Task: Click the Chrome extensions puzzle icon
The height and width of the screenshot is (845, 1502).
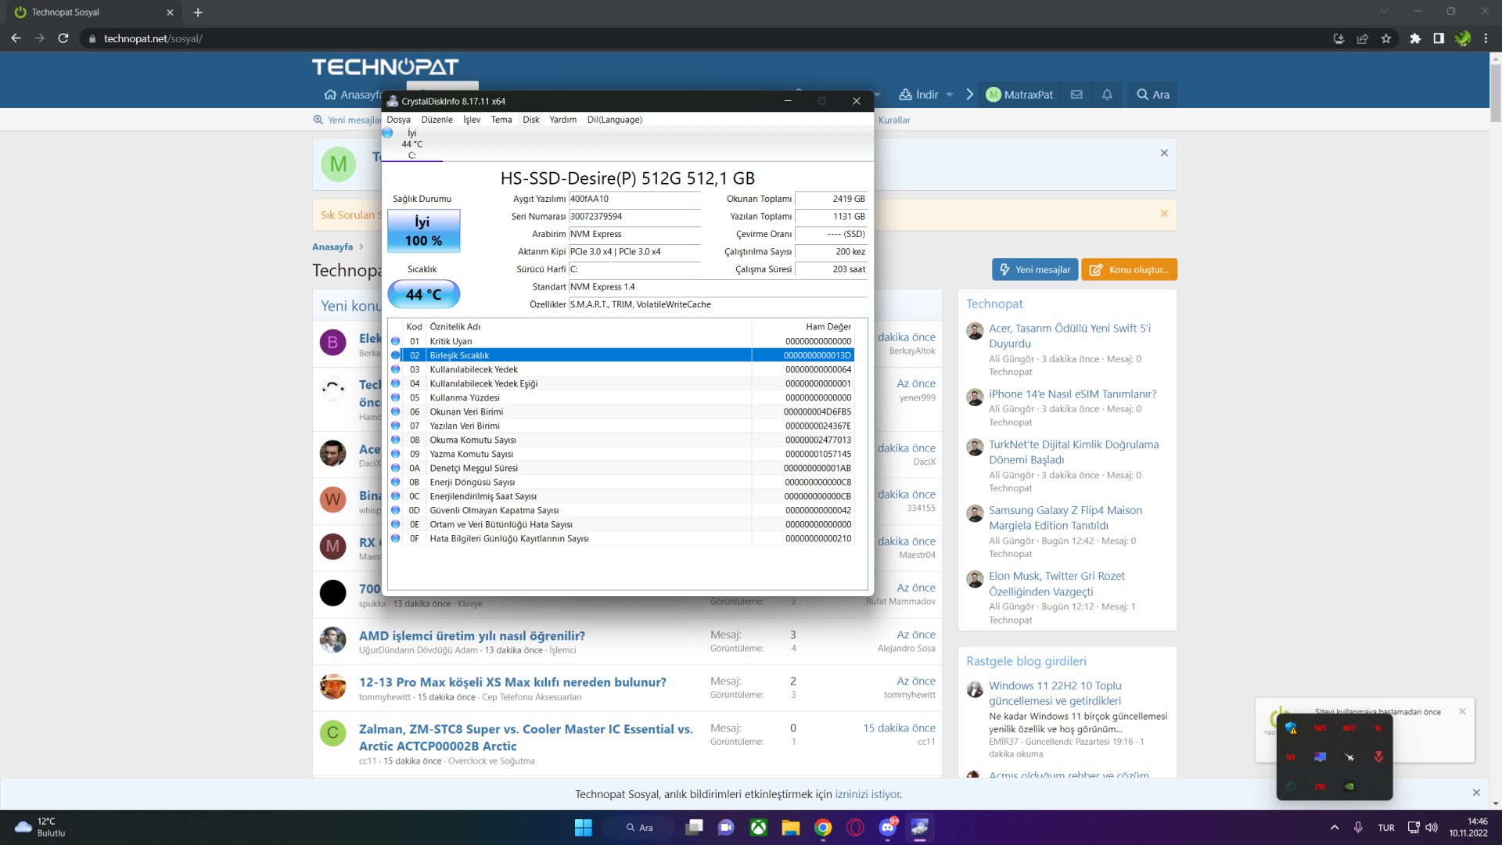Action: [1414, 38]
